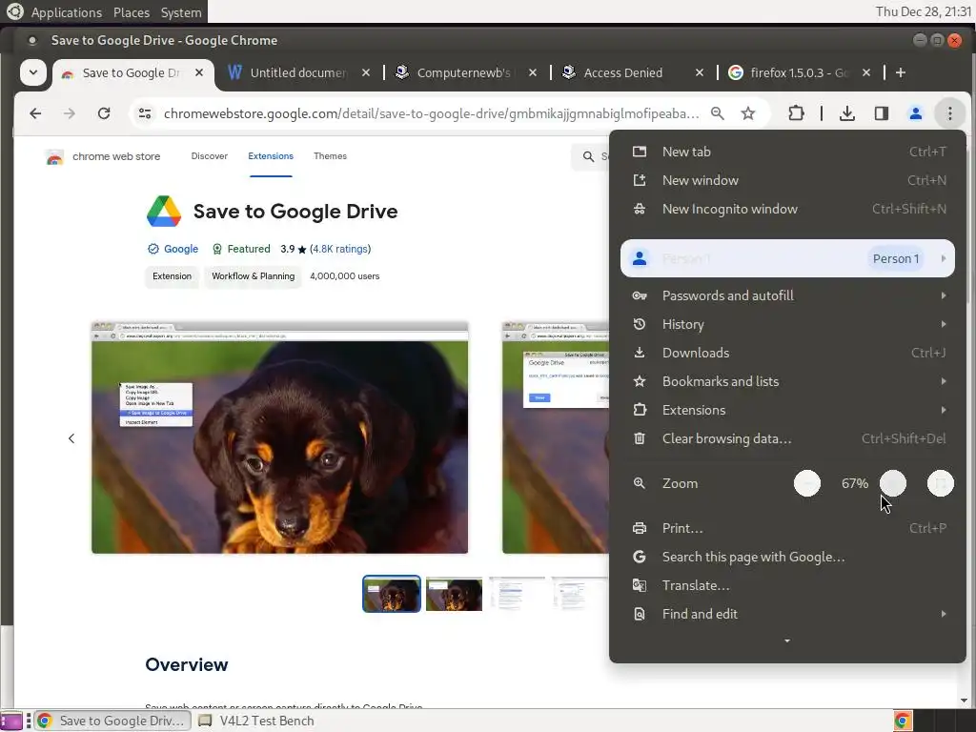The image size is (976, 732).
Task: Open the System menu
Action: coord(181,12)
